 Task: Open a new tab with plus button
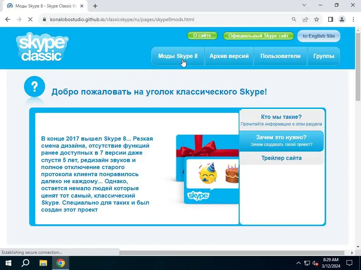[x=95, y=6]
